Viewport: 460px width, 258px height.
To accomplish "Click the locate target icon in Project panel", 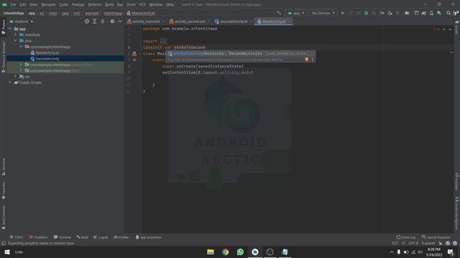I will [87, 21].
